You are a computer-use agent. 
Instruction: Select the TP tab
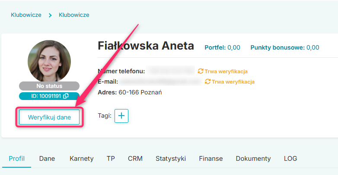coord(111,159)
